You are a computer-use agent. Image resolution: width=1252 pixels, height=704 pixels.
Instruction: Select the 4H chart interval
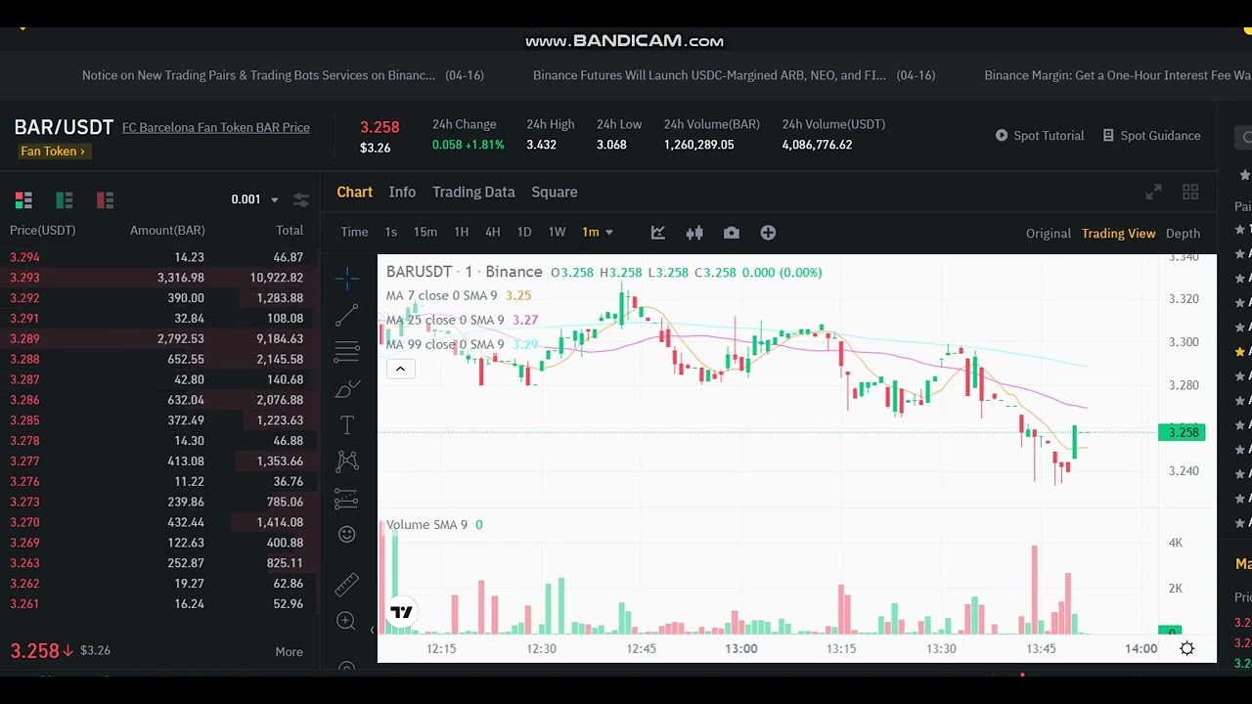tap(493, 233)
